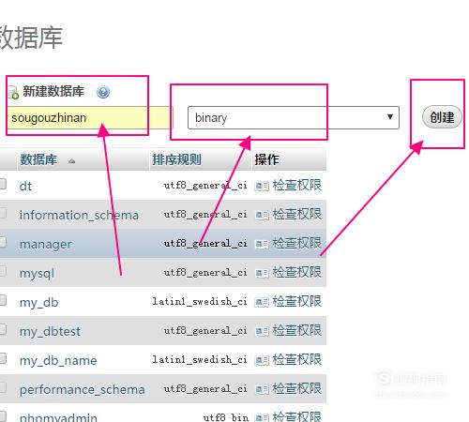Sort by the 排序规则 column header
The width and height of the screenshot is (469, 422).
pos(176,159)
